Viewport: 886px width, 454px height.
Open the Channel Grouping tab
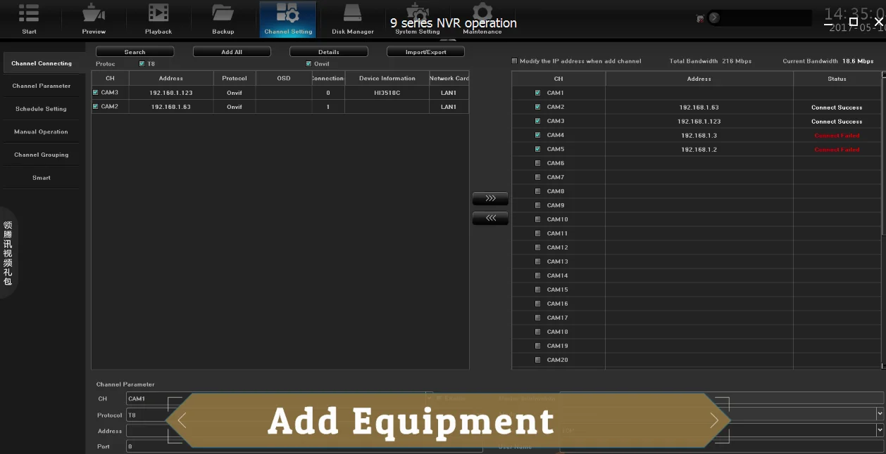[42, 155]
